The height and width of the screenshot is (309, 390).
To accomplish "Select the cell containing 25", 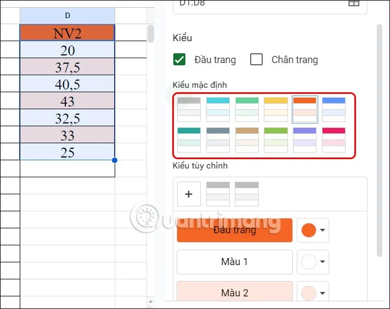I will point(67,151).
